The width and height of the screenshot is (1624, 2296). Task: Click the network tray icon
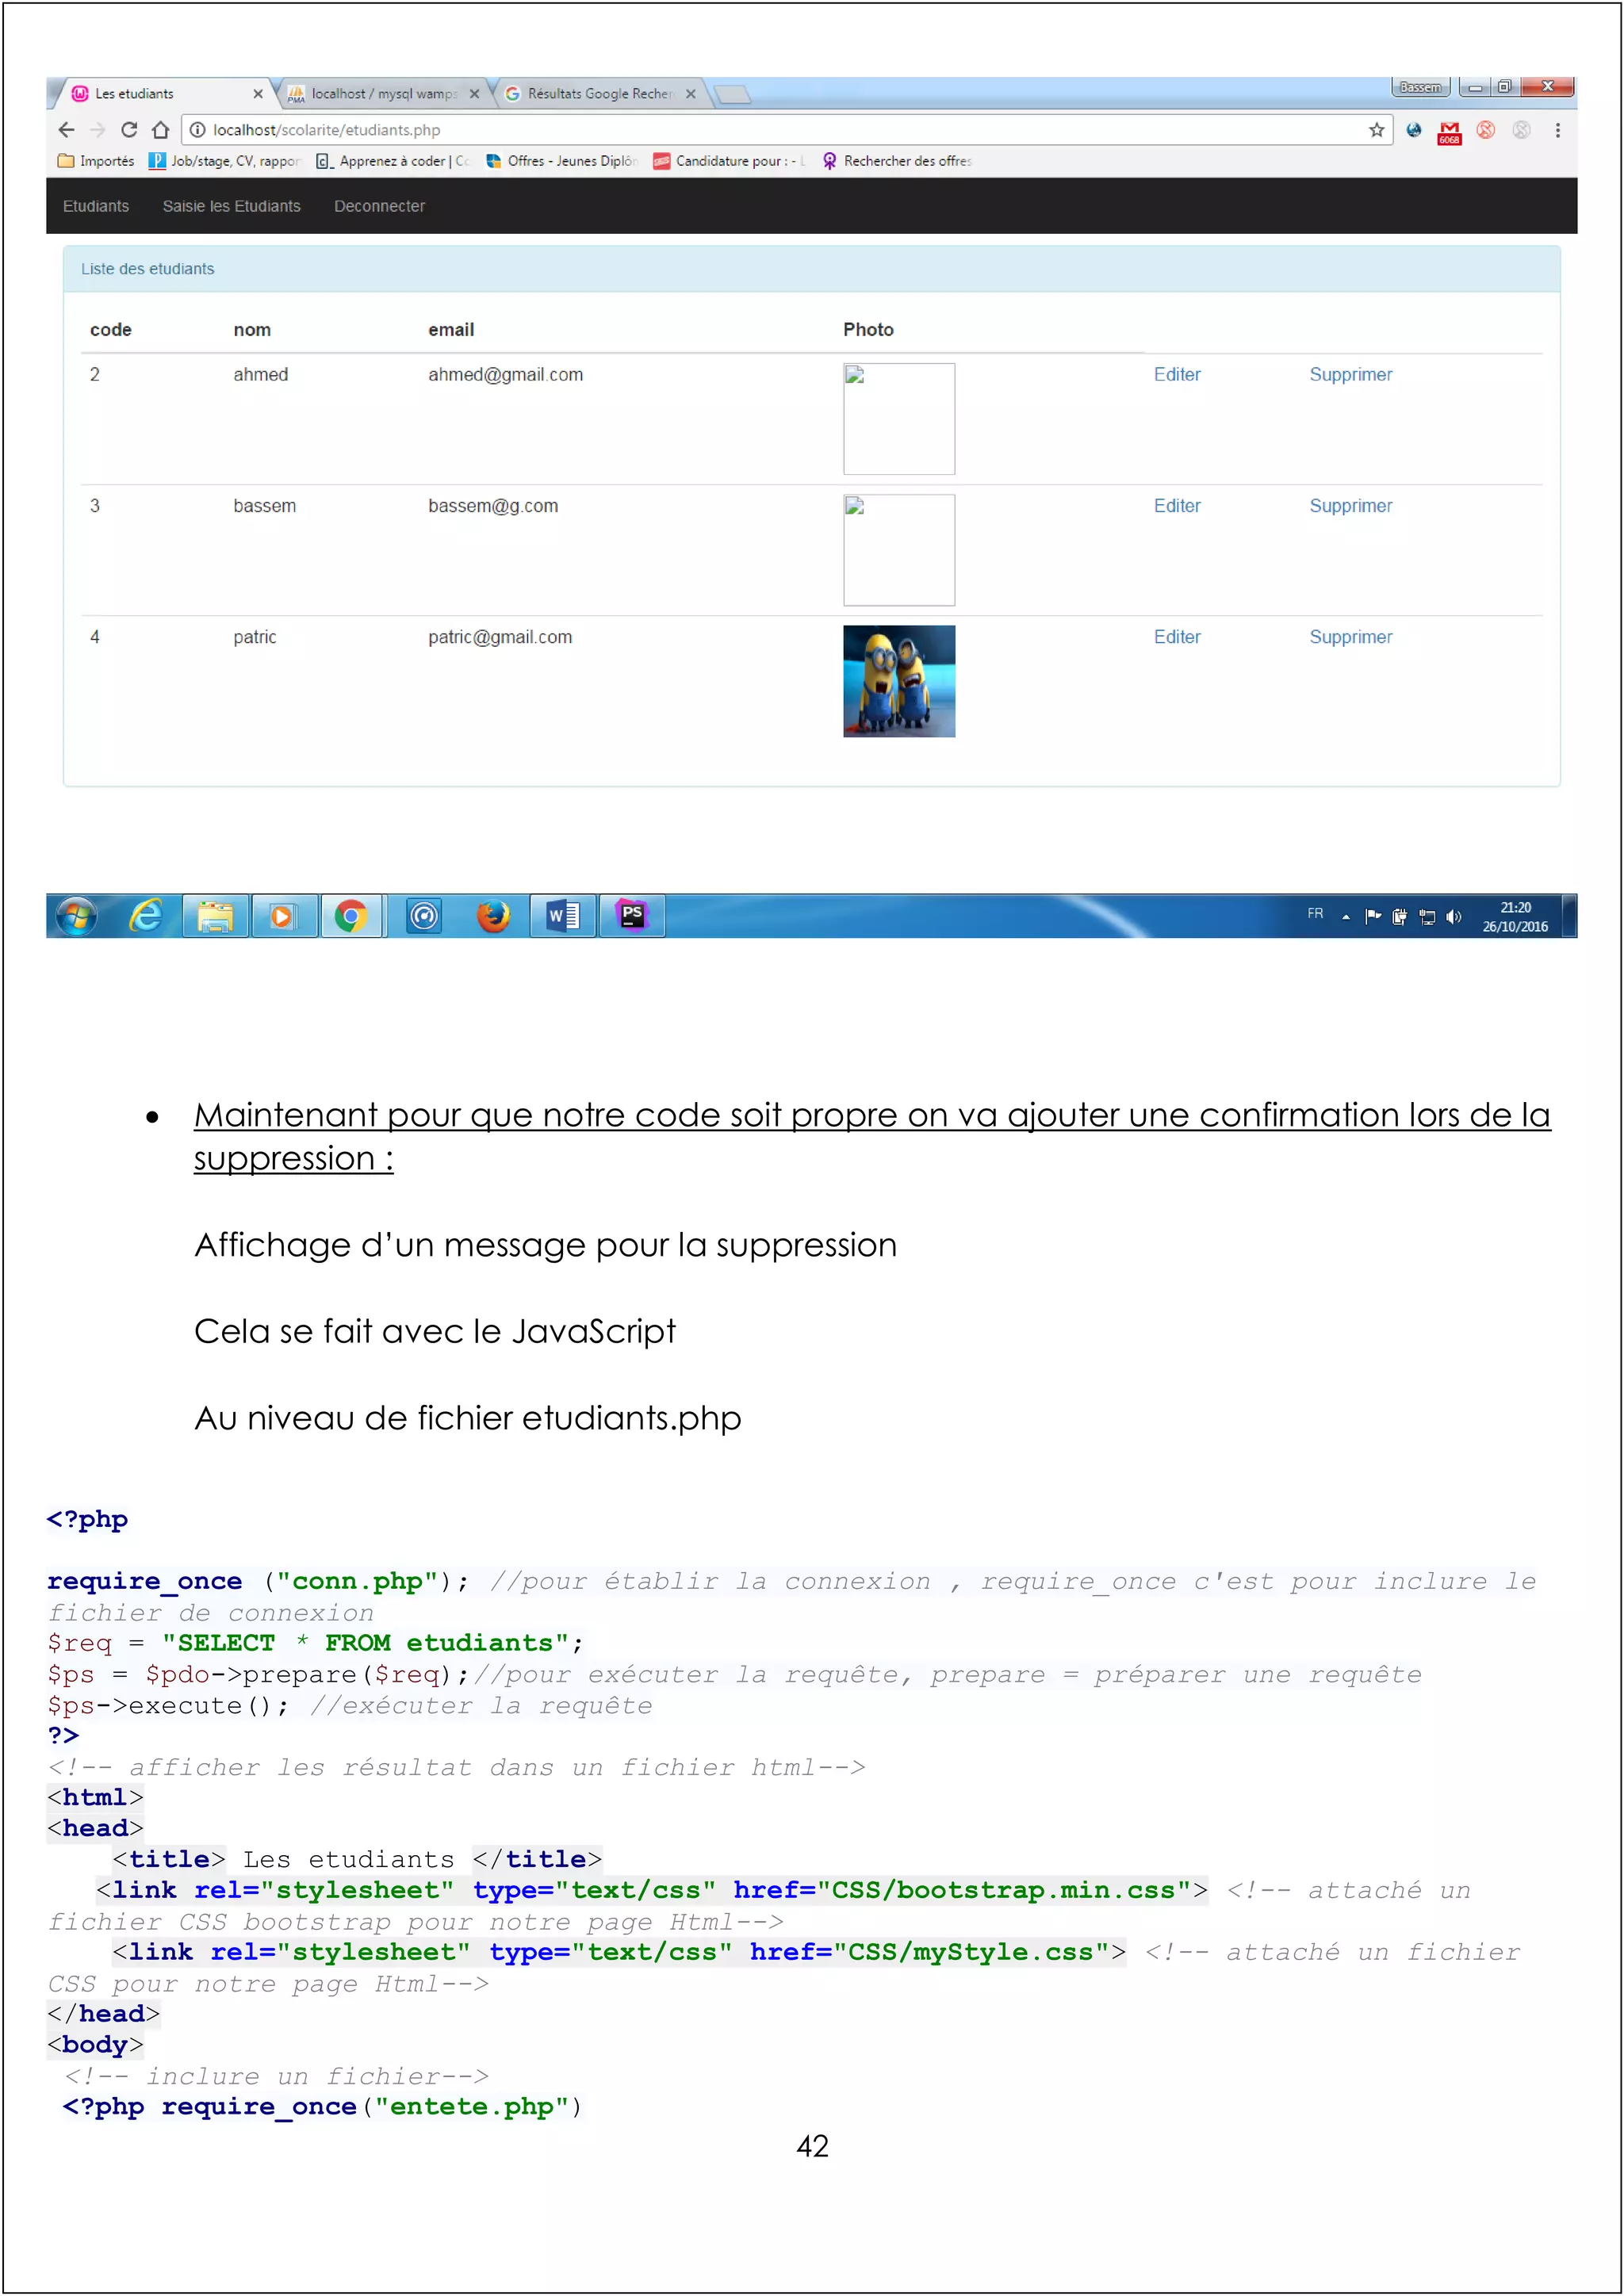coord(1427,917)
